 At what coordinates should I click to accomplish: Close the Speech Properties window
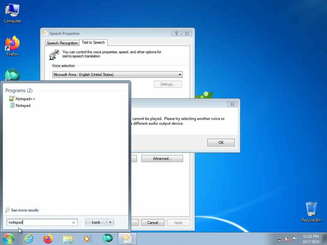click(x=187, y=33)
